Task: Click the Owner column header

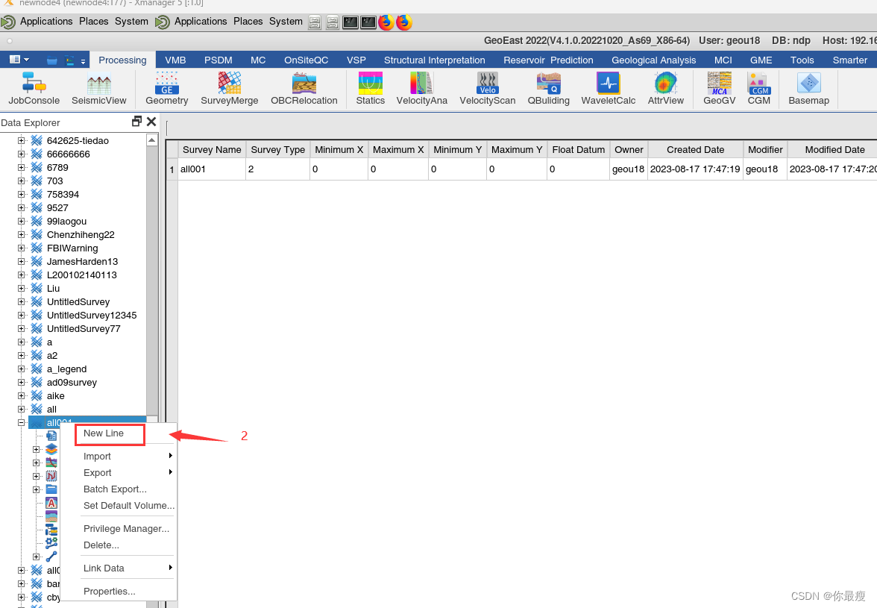Action: pyautogui.click(x=629, y=149)
